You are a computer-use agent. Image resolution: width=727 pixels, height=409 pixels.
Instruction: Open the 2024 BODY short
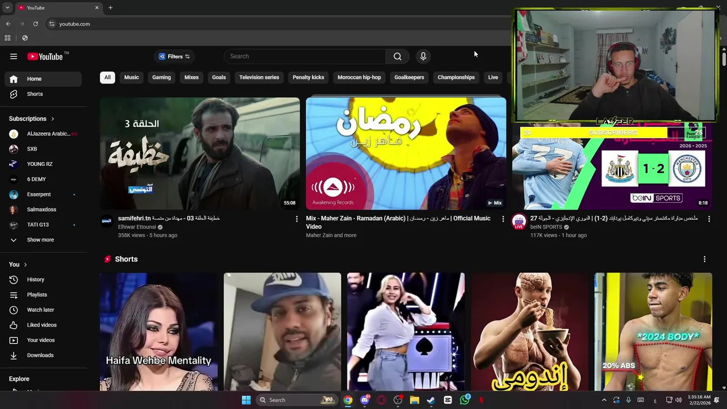click(x=653, y=332)
